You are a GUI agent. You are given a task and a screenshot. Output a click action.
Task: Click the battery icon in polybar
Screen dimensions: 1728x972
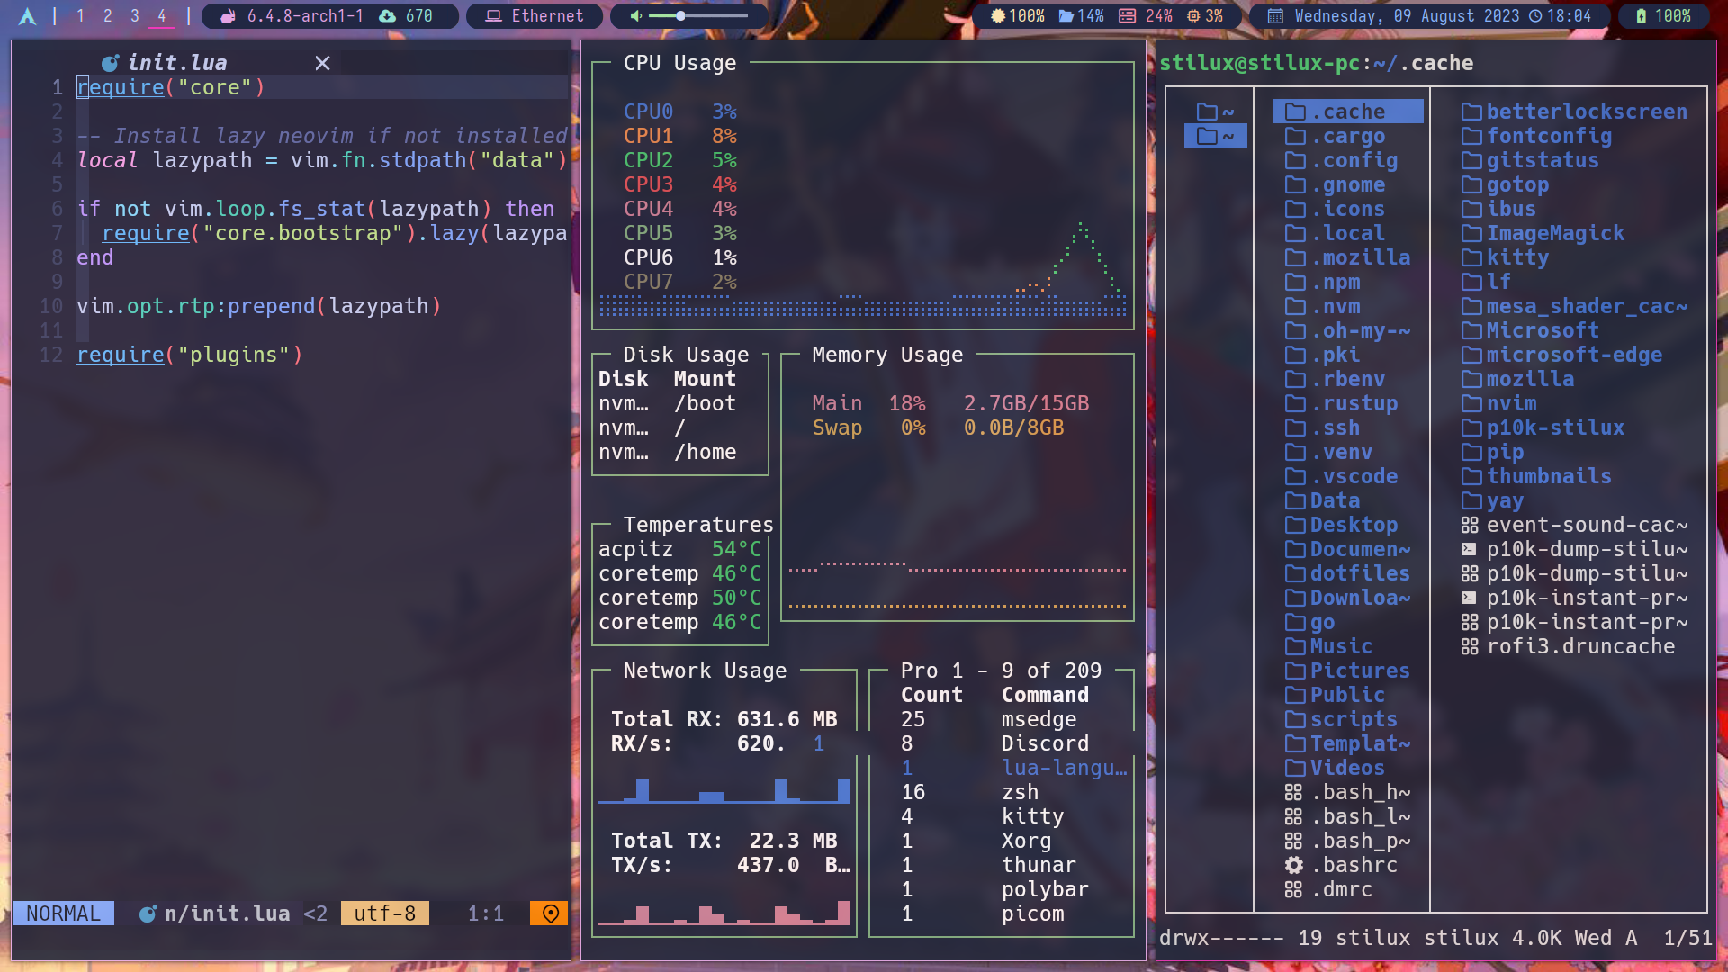pyautogui.click(x=1641, y=16)
